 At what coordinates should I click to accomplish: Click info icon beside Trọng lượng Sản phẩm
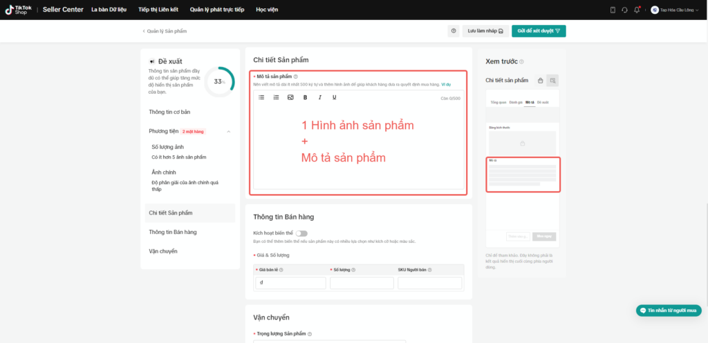[x=310, y=334]
